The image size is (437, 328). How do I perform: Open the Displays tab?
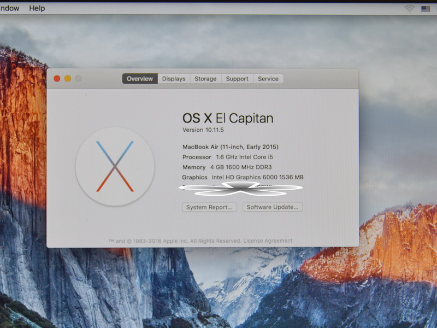[174, 79]
